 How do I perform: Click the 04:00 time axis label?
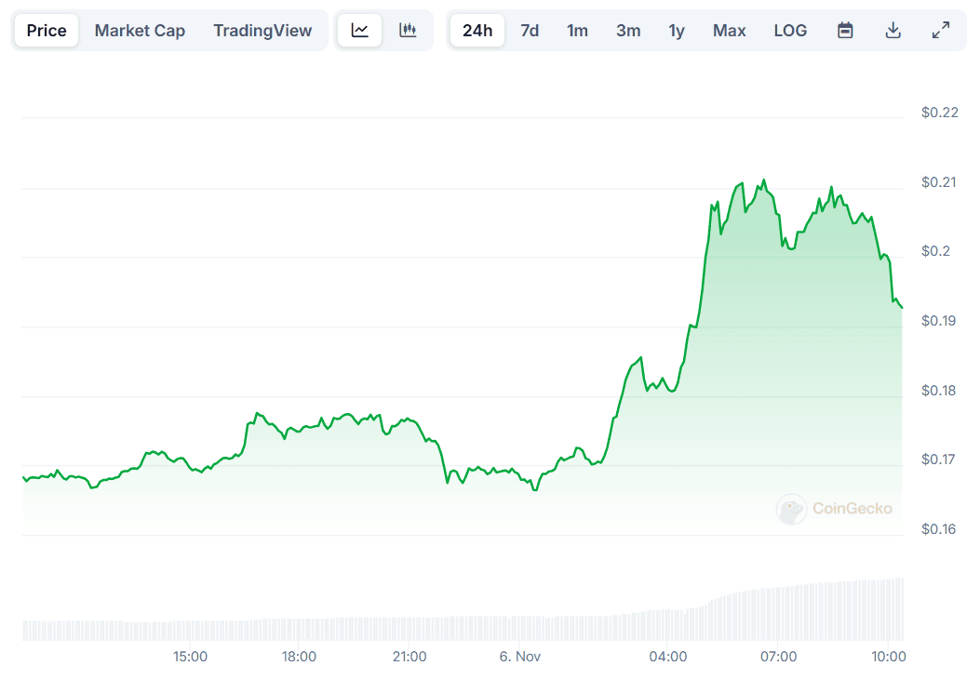tap(668, 657)
